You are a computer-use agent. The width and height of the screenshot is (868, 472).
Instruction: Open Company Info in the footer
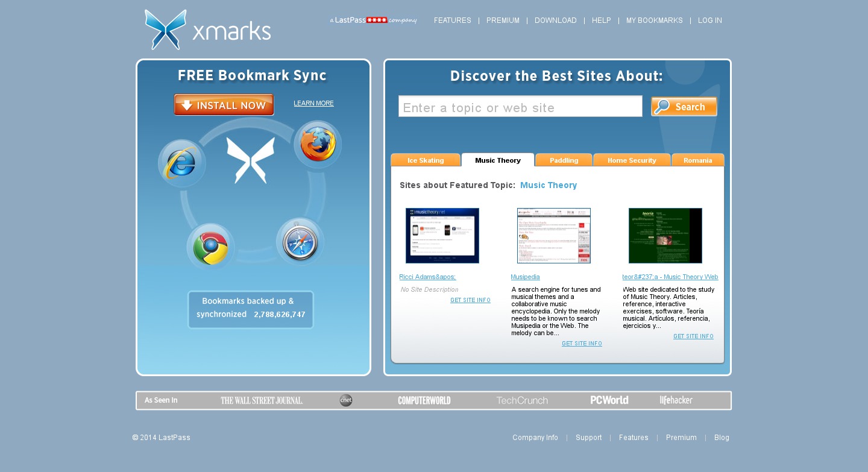click(535, 438)
